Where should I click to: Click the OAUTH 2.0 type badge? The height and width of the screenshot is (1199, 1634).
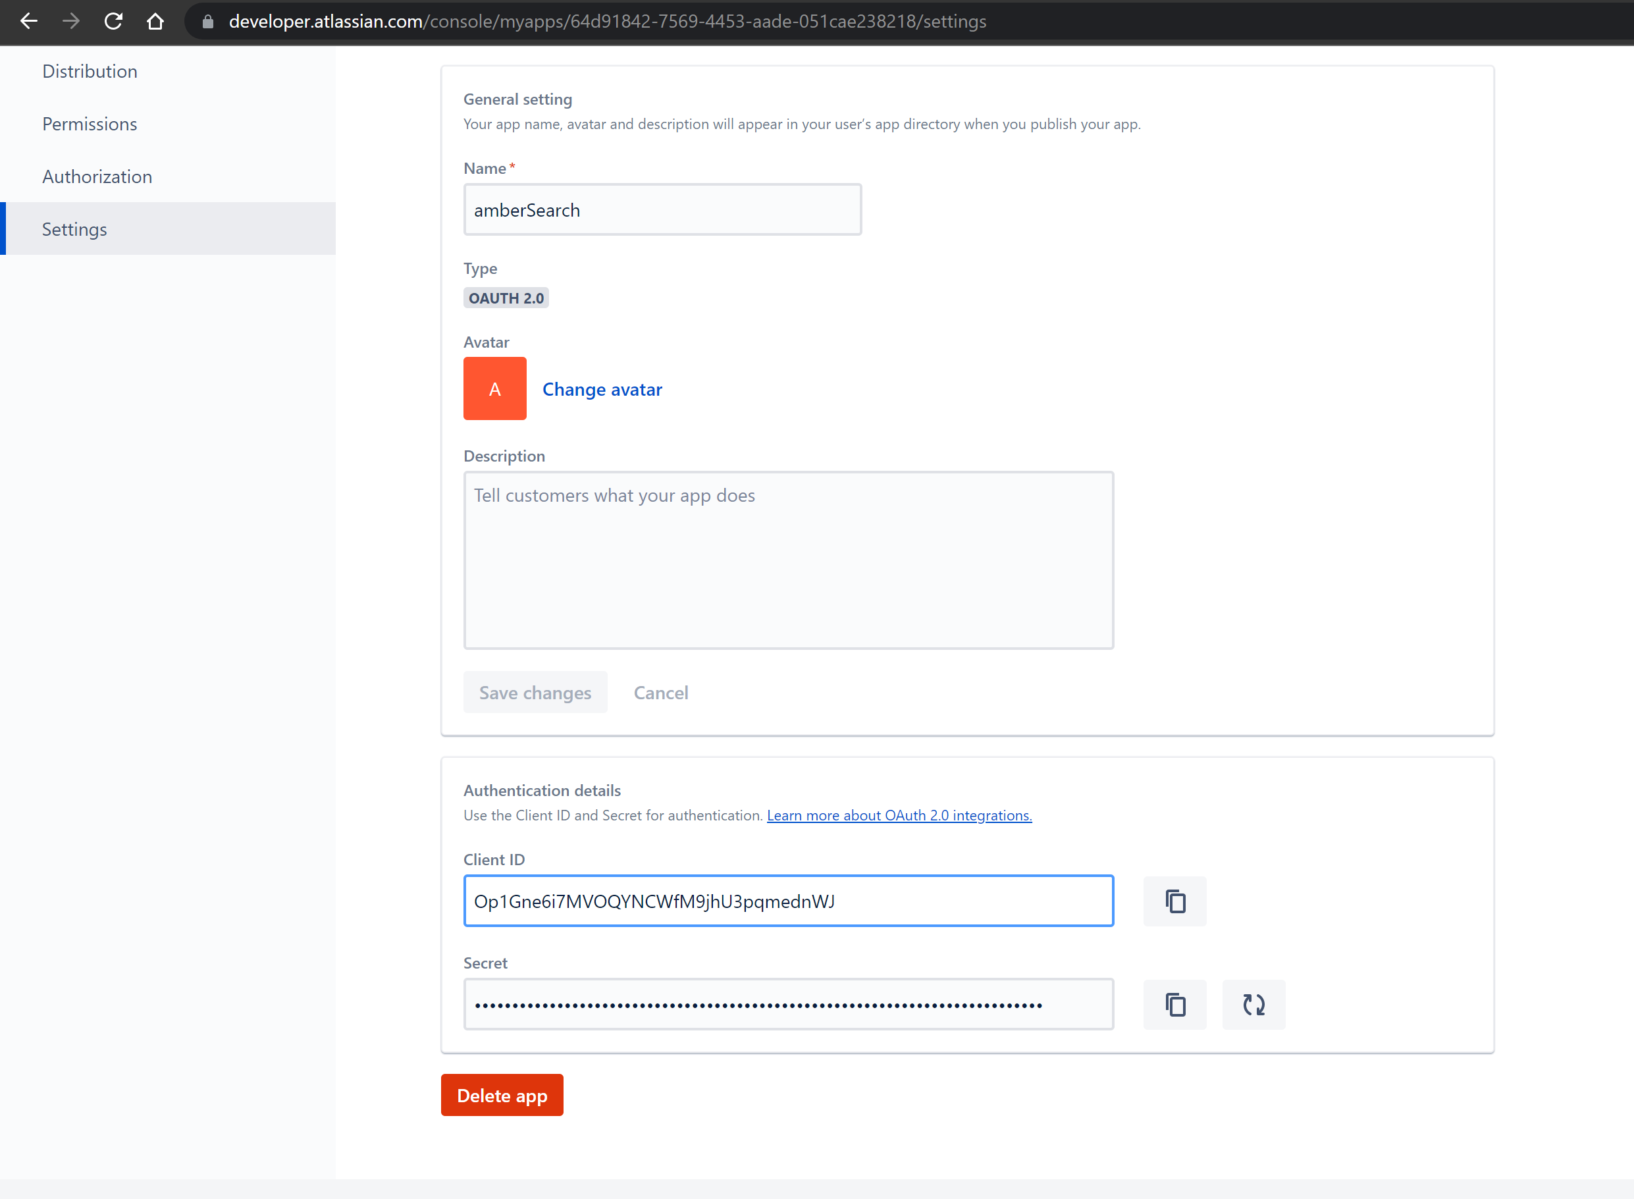point(506,298)
